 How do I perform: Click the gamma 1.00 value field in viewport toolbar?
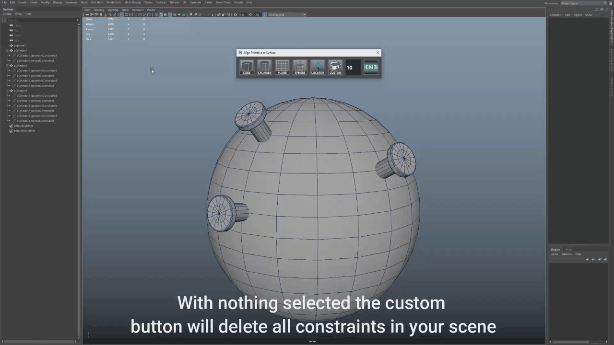pyautogui.click(x=256, y=15)
